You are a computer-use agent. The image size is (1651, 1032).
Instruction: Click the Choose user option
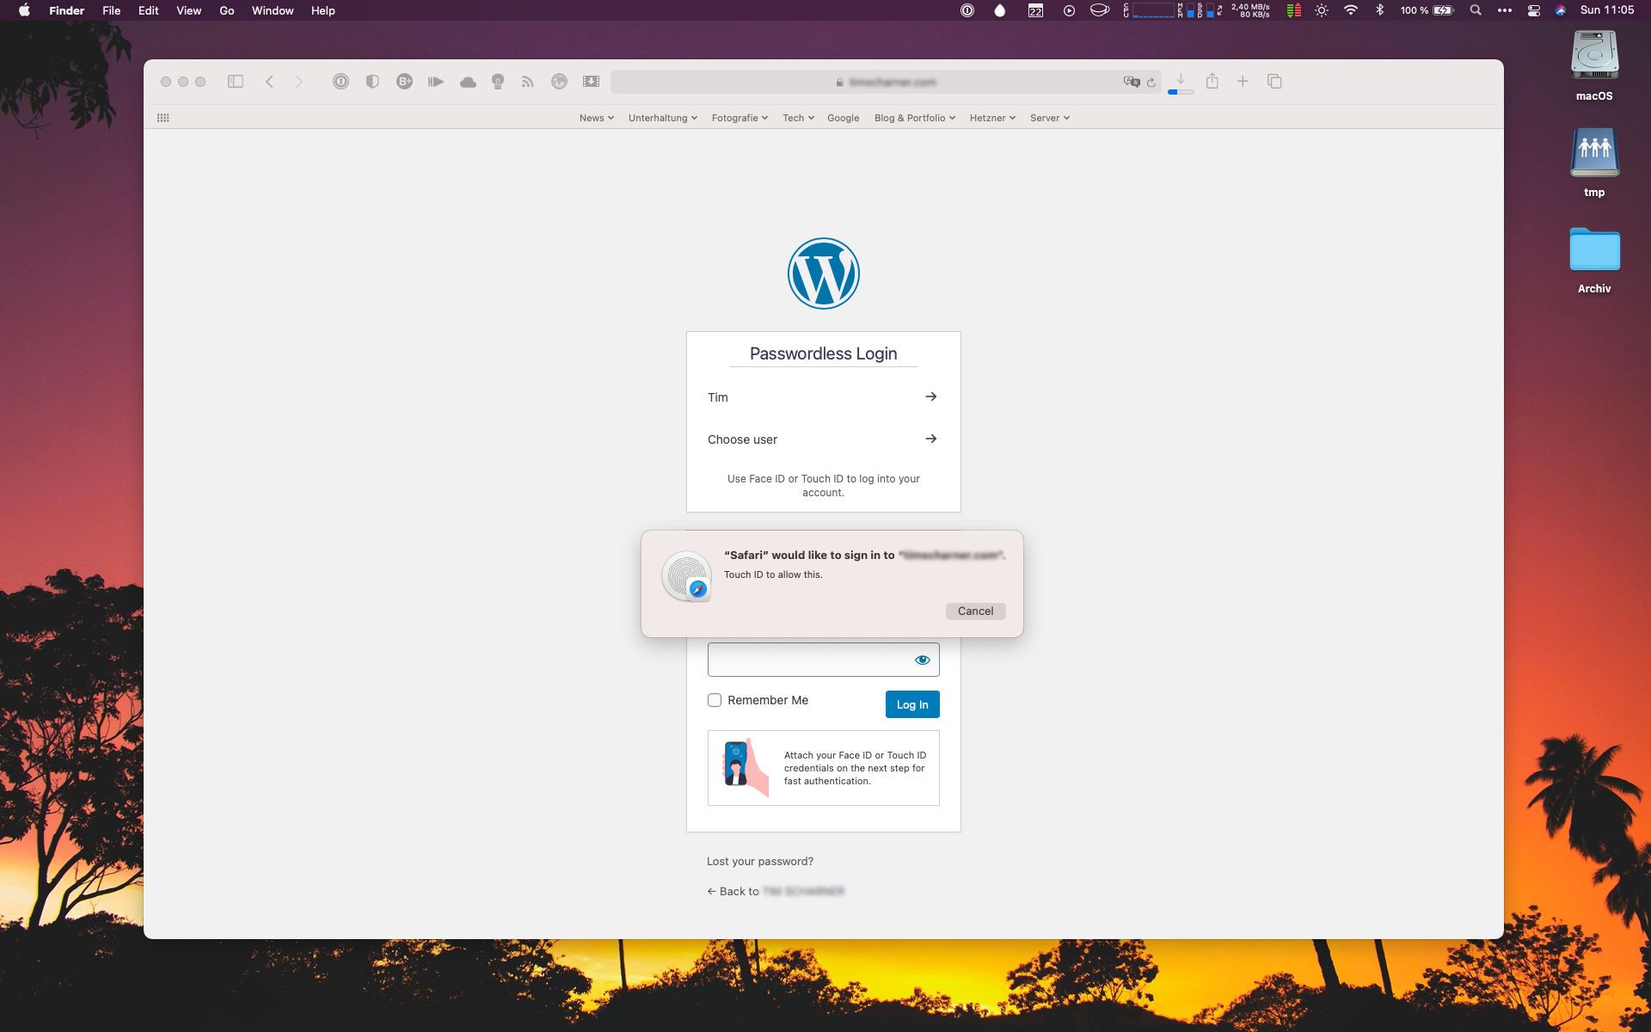pos(823,439)
